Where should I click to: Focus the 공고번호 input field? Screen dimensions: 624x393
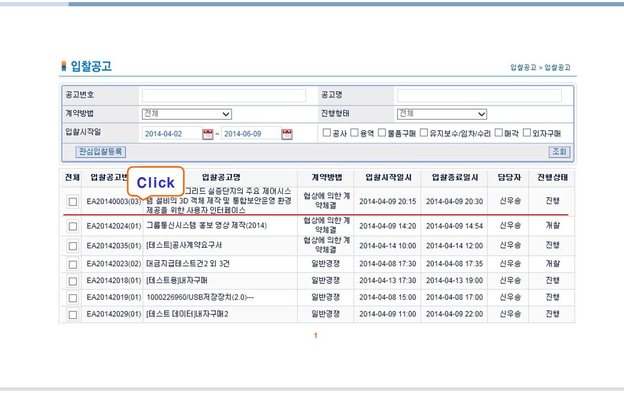coord(224,95)
